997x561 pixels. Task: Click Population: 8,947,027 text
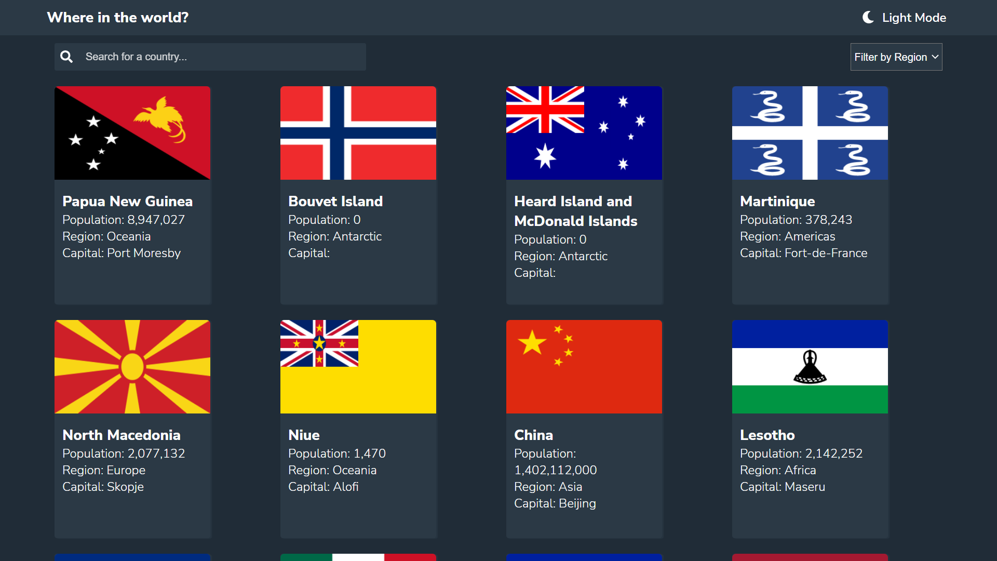(124, 220)
